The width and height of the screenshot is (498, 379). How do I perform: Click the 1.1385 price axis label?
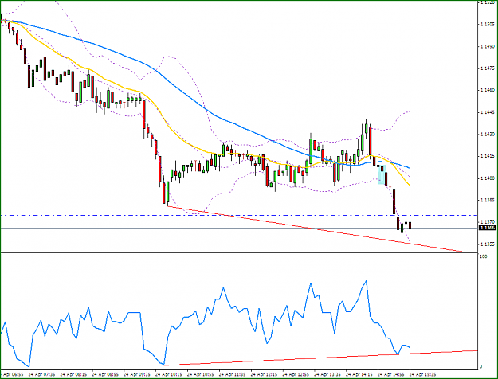click(487, 201)
